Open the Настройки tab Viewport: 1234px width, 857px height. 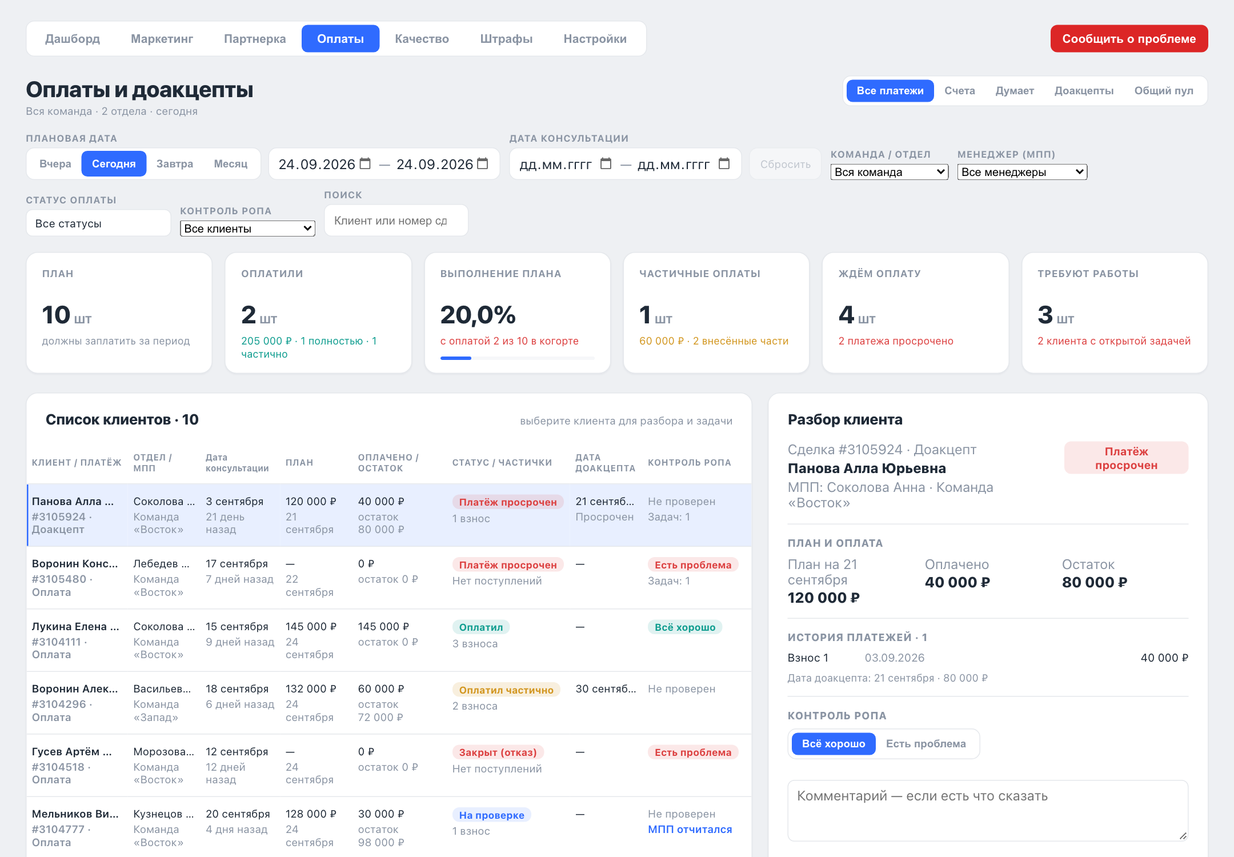595,39
